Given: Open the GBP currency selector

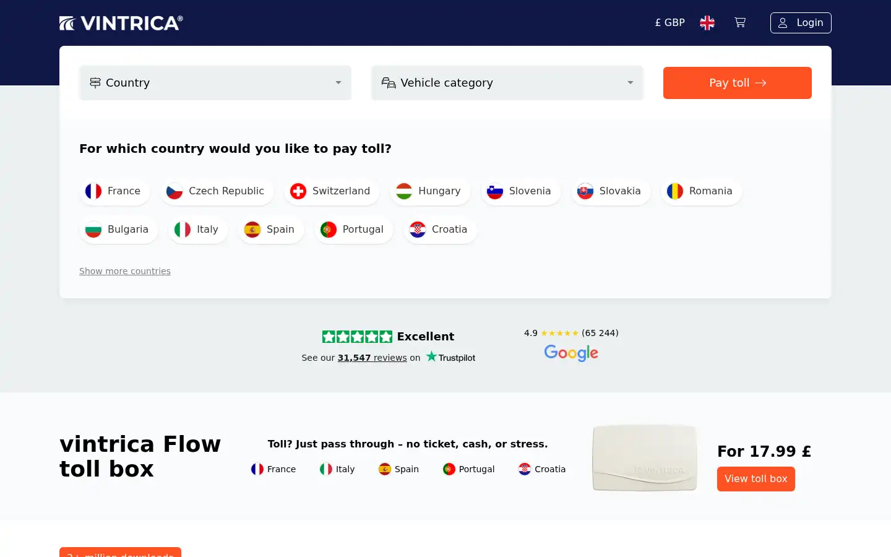Looking at the screenshot, I should (669, 23).
